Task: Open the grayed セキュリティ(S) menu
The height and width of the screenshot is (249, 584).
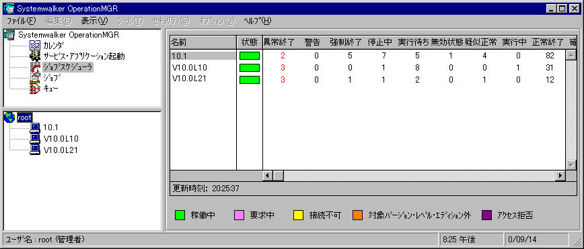Action: pyautogui.click(x=172, y=21)
